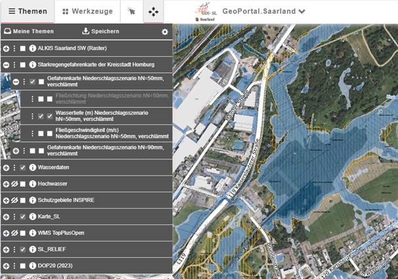Switch to the Themen tab
Image resolution: width=398 pixels, height=279 pixels.
28,11
